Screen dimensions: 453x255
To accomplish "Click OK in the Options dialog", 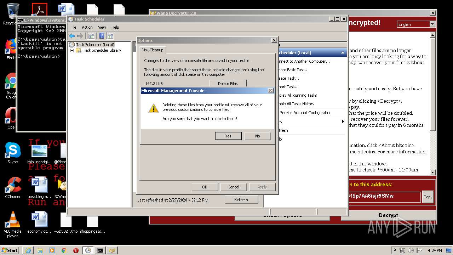I will click(205, 187).
